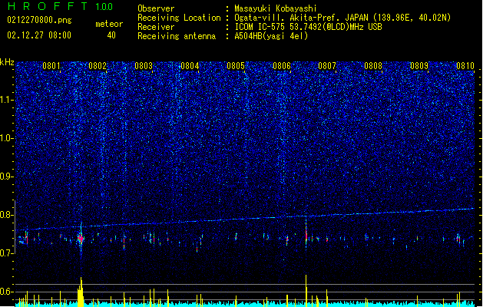Viewport: 483px width, 307px height.
Task: Click the bright pink meteor echo near 0801
Action: pos(81,239)
